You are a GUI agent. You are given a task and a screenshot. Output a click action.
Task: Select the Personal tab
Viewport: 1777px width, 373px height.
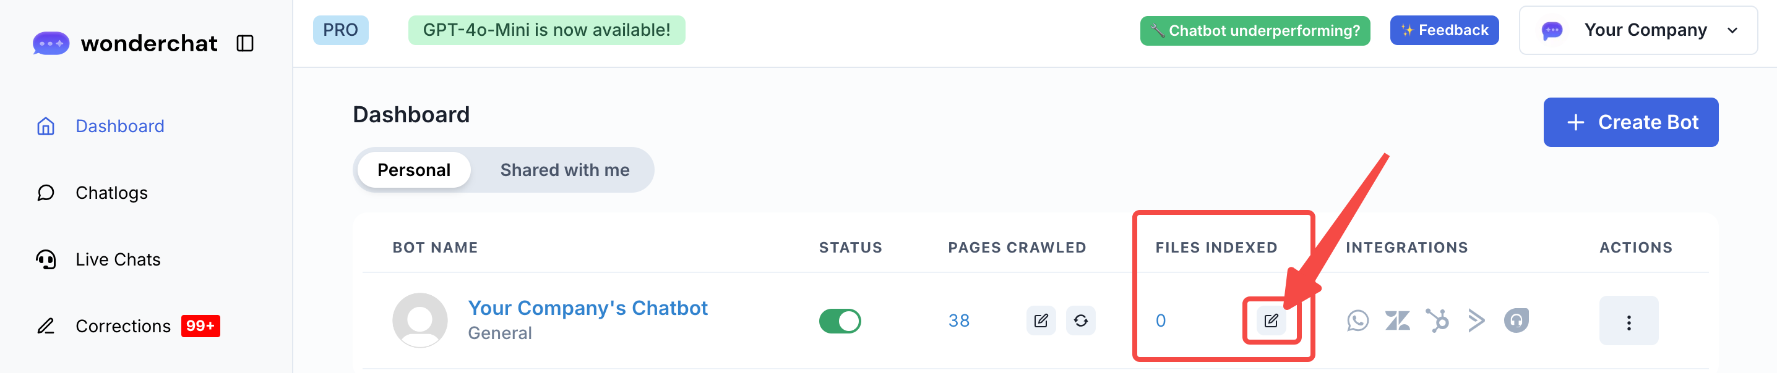click(413, 170)
